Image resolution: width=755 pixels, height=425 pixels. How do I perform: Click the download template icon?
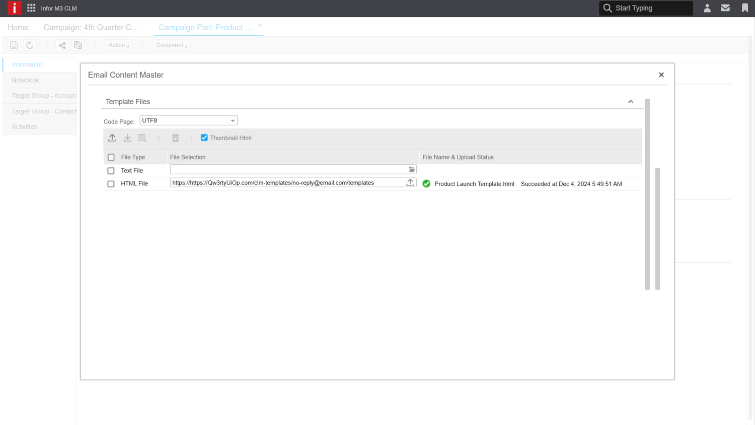pos(127,137)
